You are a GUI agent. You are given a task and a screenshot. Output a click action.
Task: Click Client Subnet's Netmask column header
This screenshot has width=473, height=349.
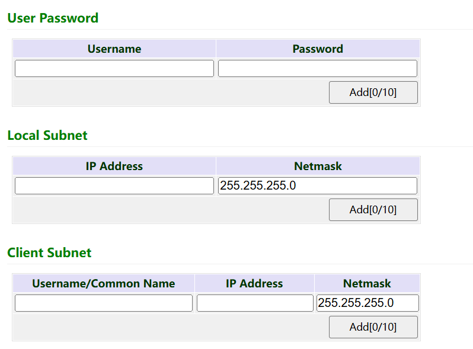point(367,283)
